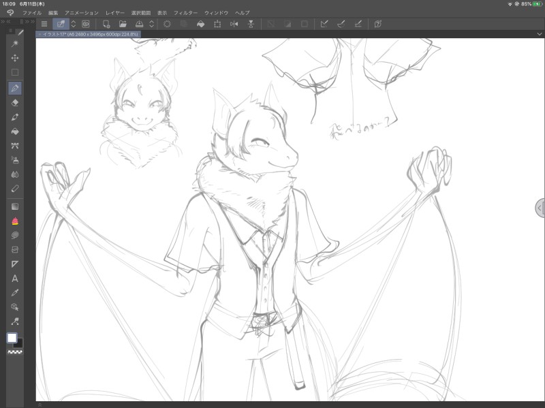Flip canvas horizontally
Screen dimensions: 545x408
point(234,24)
